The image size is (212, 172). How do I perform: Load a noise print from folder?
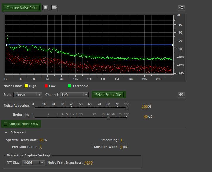tap(54, 7)
